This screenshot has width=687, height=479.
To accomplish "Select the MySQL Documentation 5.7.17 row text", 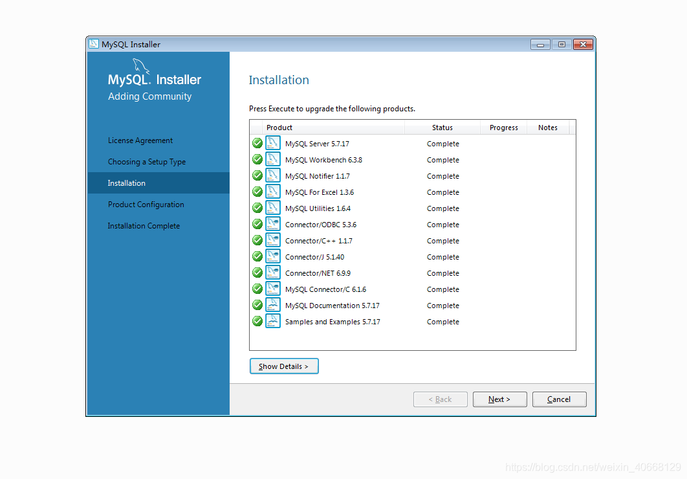I will (333, 306).
